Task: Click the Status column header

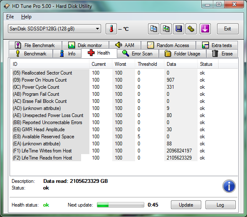Action: click(208, 64)
